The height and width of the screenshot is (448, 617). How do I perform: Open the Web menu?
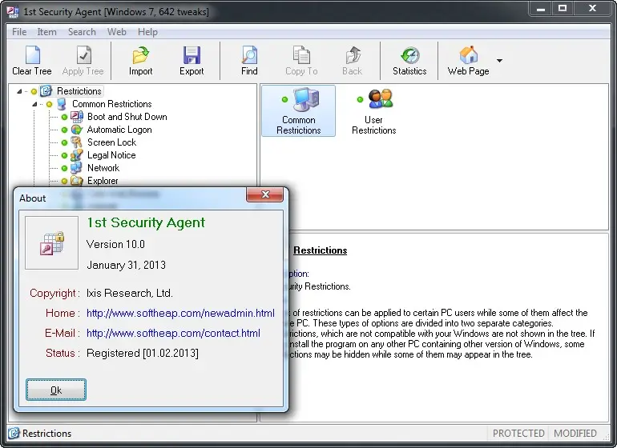[x=117, y=32]
